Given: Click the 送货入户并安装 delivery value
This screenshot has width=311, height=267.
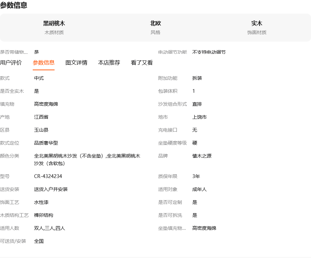Looking at the screenshot, I should [51, 189].
